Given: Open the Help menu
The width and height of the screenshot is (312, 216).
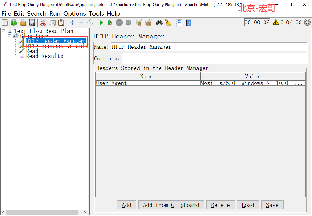Looking at the screenshot, I should click(113, 13).
